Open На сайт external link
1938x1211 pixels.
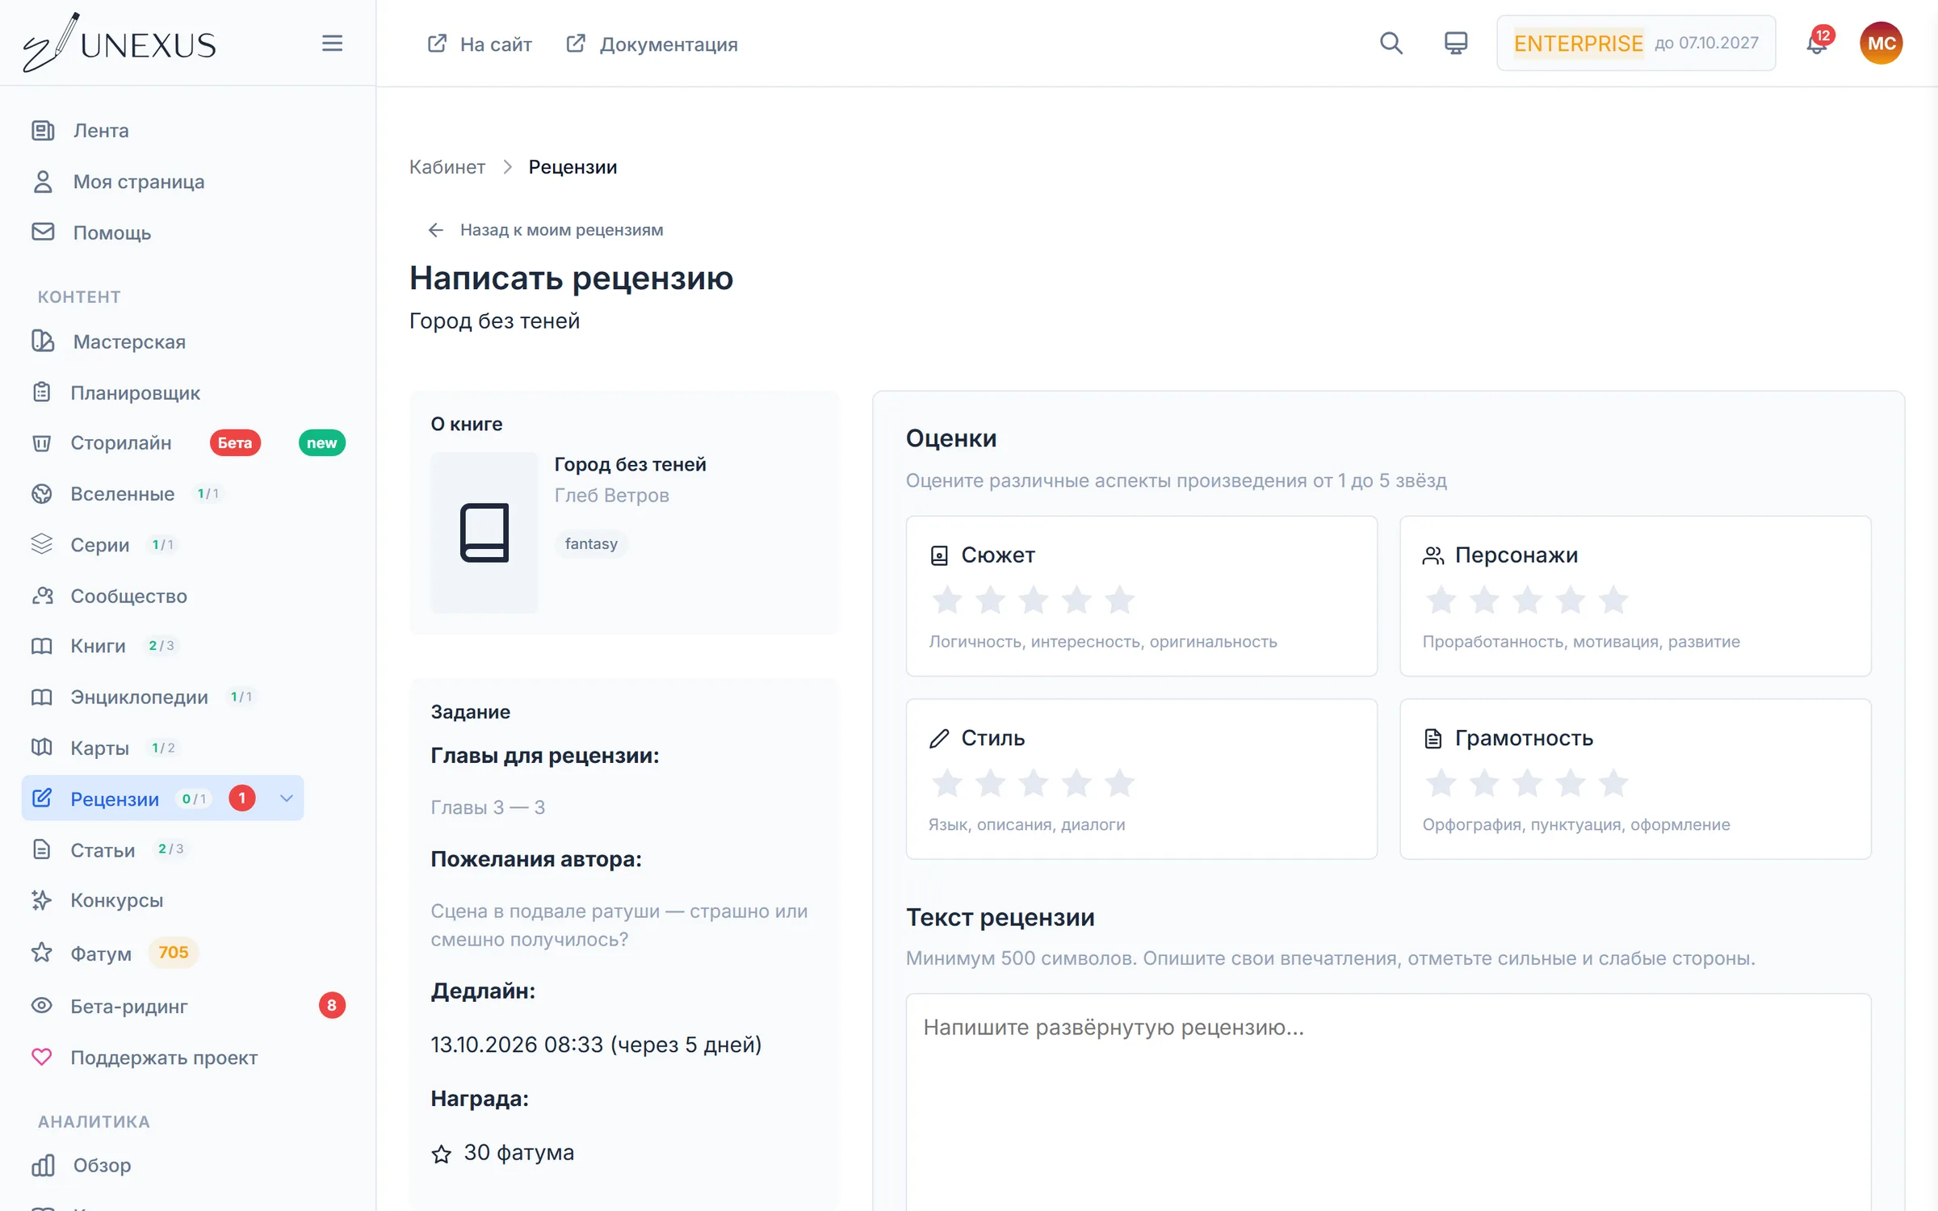point(480,44)
